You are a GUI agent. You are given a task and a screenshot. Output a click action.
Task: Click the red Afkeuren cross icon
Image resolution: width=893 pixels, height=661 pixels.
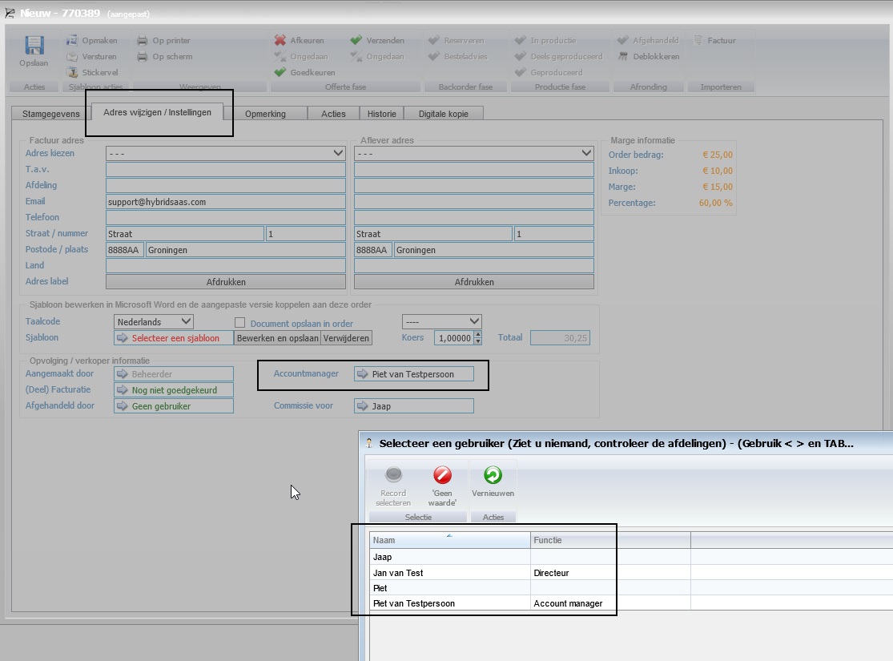280,40
